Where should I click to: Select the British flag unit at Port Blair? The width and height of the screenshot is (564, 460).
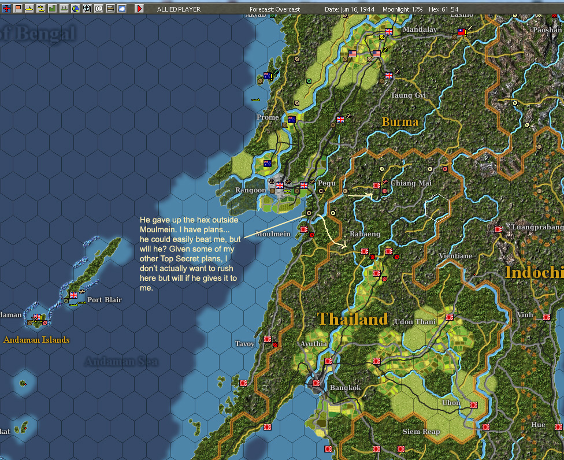click(x=73, y=295)
